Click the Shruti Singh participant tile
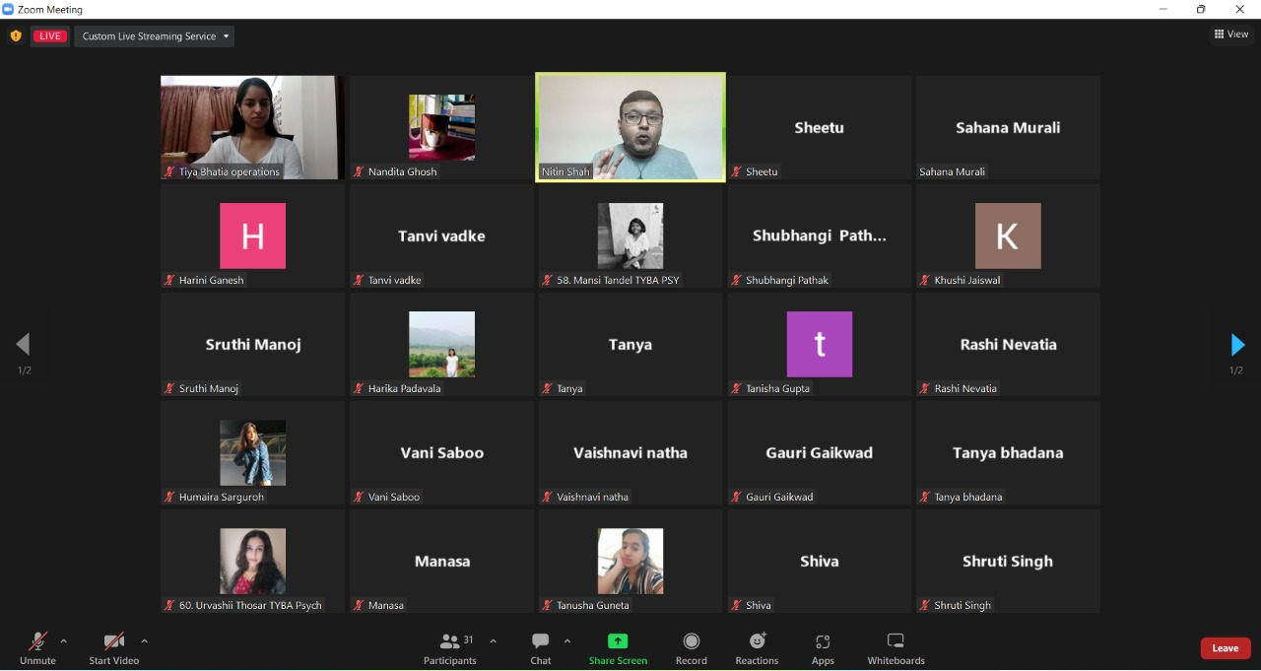 (1008, 562)
